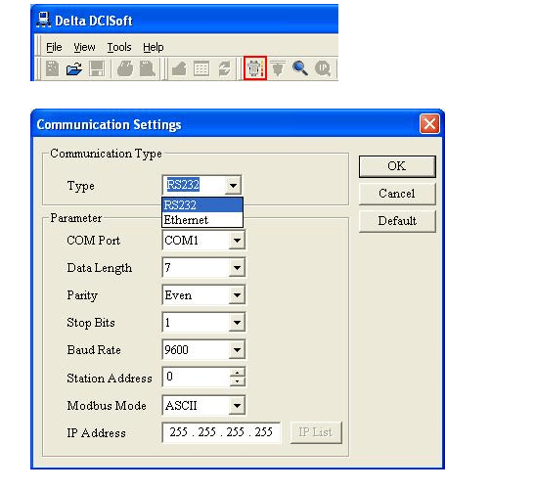Click the refresh arrows toolbar icon

224,68
